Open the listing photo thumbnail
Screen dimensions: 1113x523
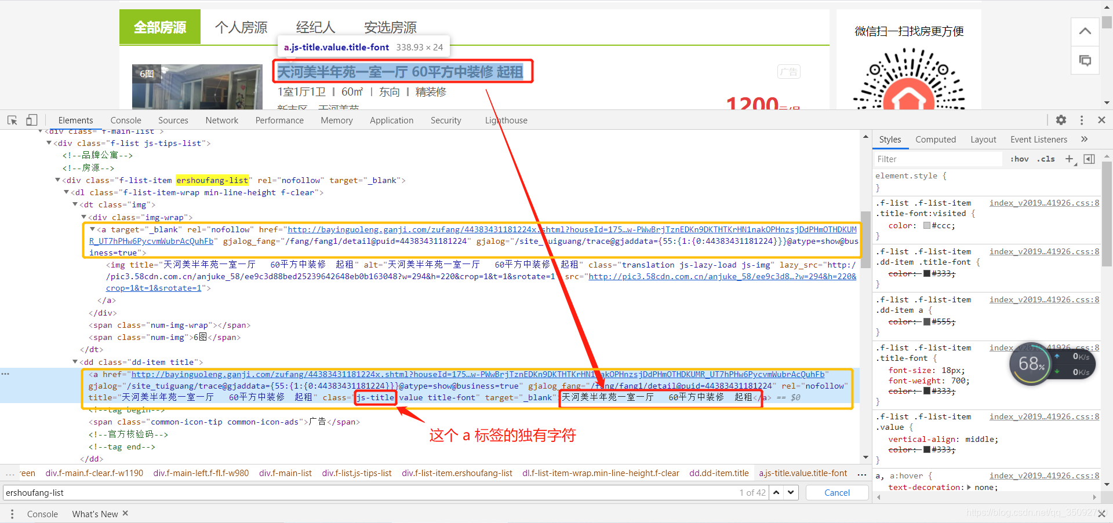197,86
